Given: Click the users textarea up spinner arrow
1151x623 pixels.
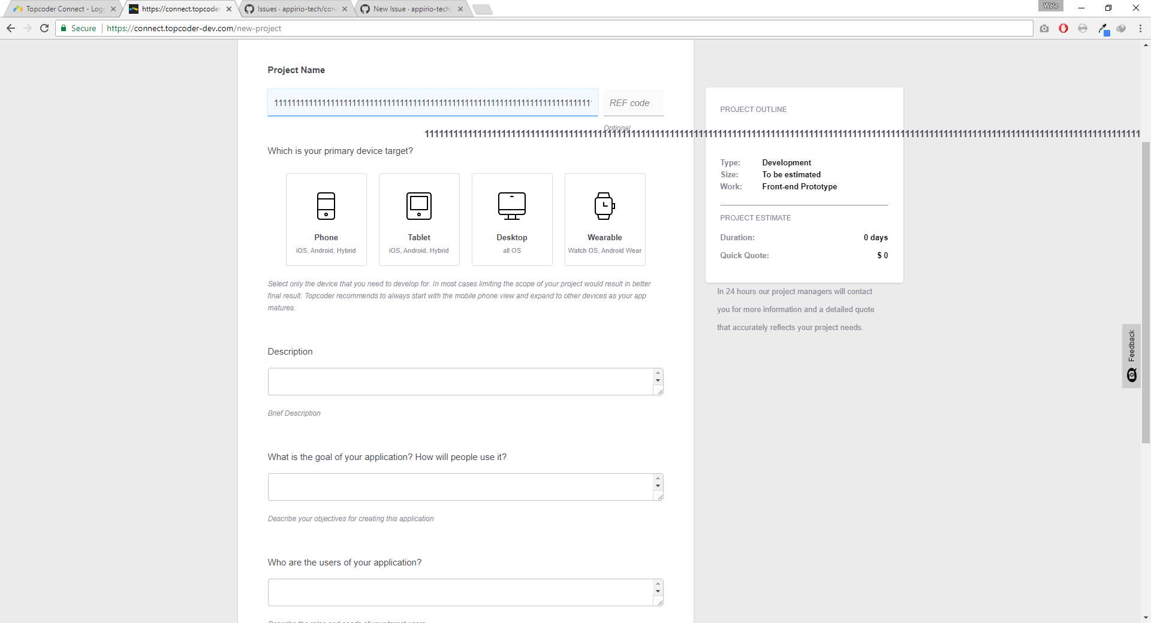Looking at the screenshot, I should tap(658, 583).
